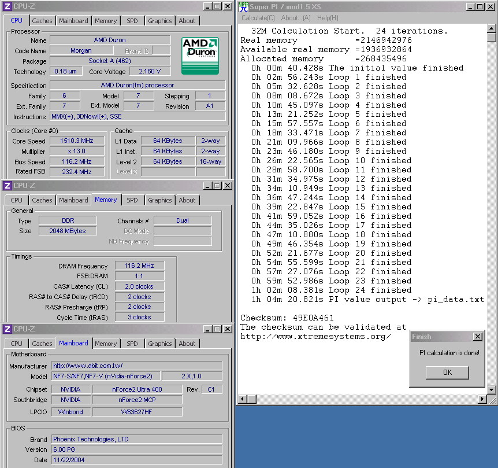The height and width of the screenshot is (468, 498).
Task: Open Graphics tab in middle CPU-Z window
Action: coord(160,200)
